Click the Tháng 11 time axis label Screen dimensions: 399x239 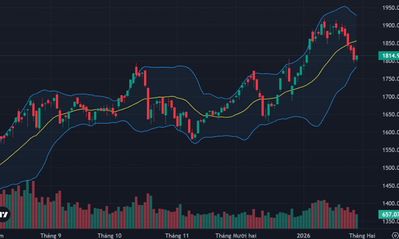coord(177,236)
